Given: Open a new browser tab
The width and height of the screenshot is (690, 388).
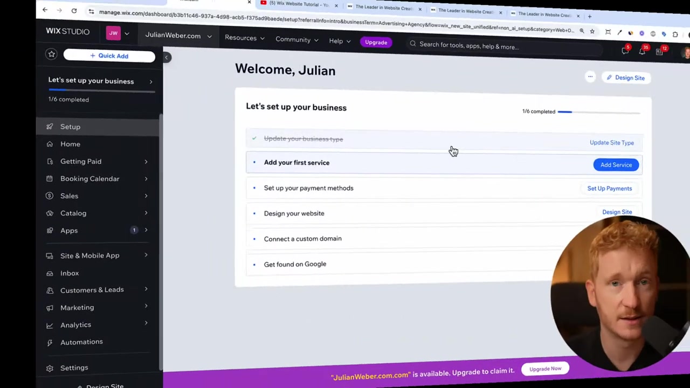Looking at the screenshot, I should pyautogui.click(x=589, y=16).
